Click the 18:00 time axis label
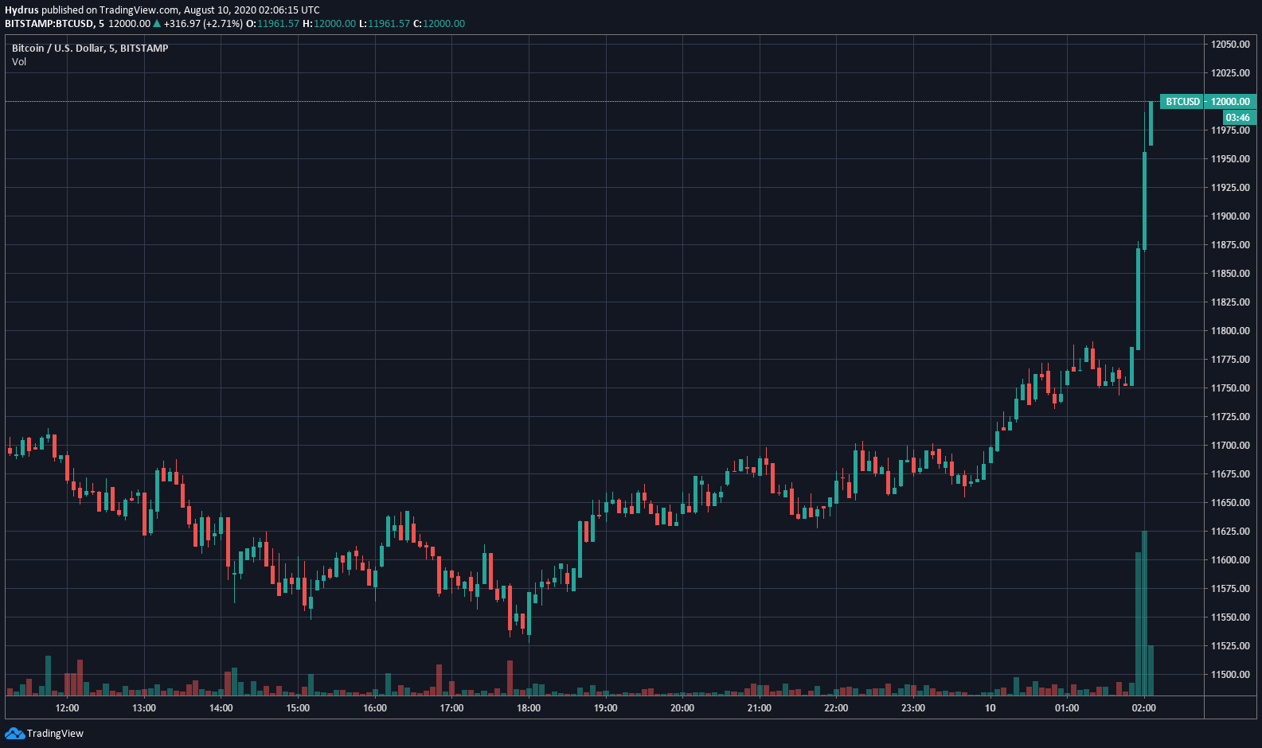 click(x=529, y=708)
